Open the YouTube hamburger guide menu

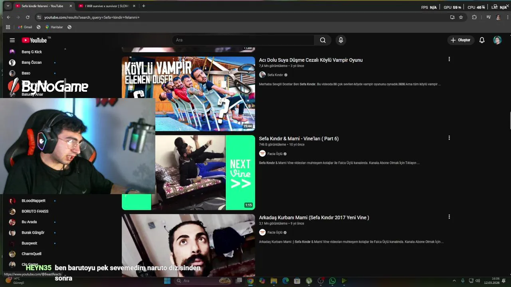click(12, 40)
